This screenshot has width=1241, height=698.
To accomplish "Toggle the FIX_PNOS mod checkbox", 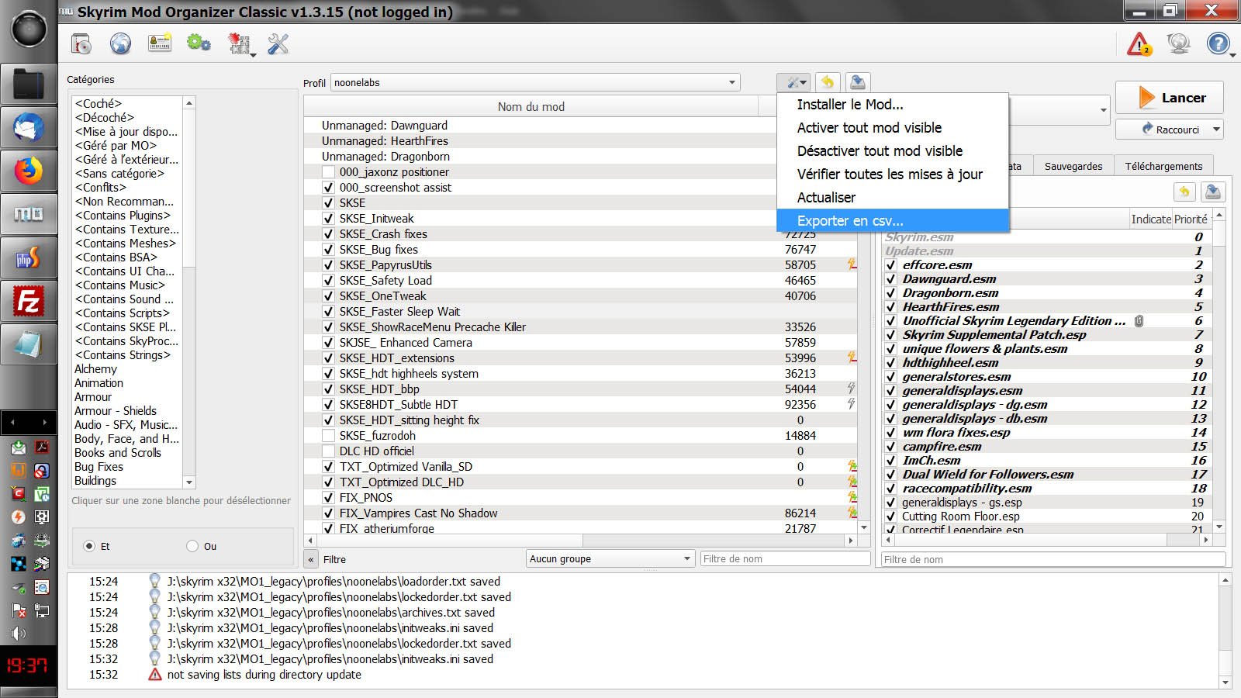I will 328,498.
